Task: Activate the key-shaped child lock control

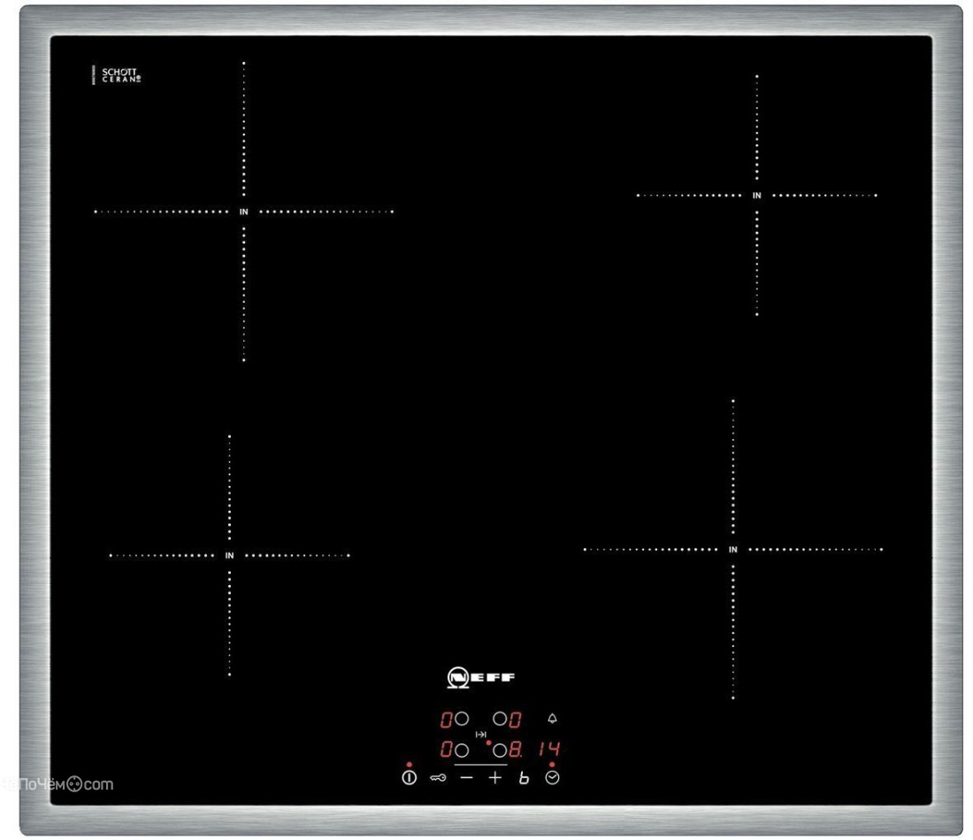Action: coord(438,778)
